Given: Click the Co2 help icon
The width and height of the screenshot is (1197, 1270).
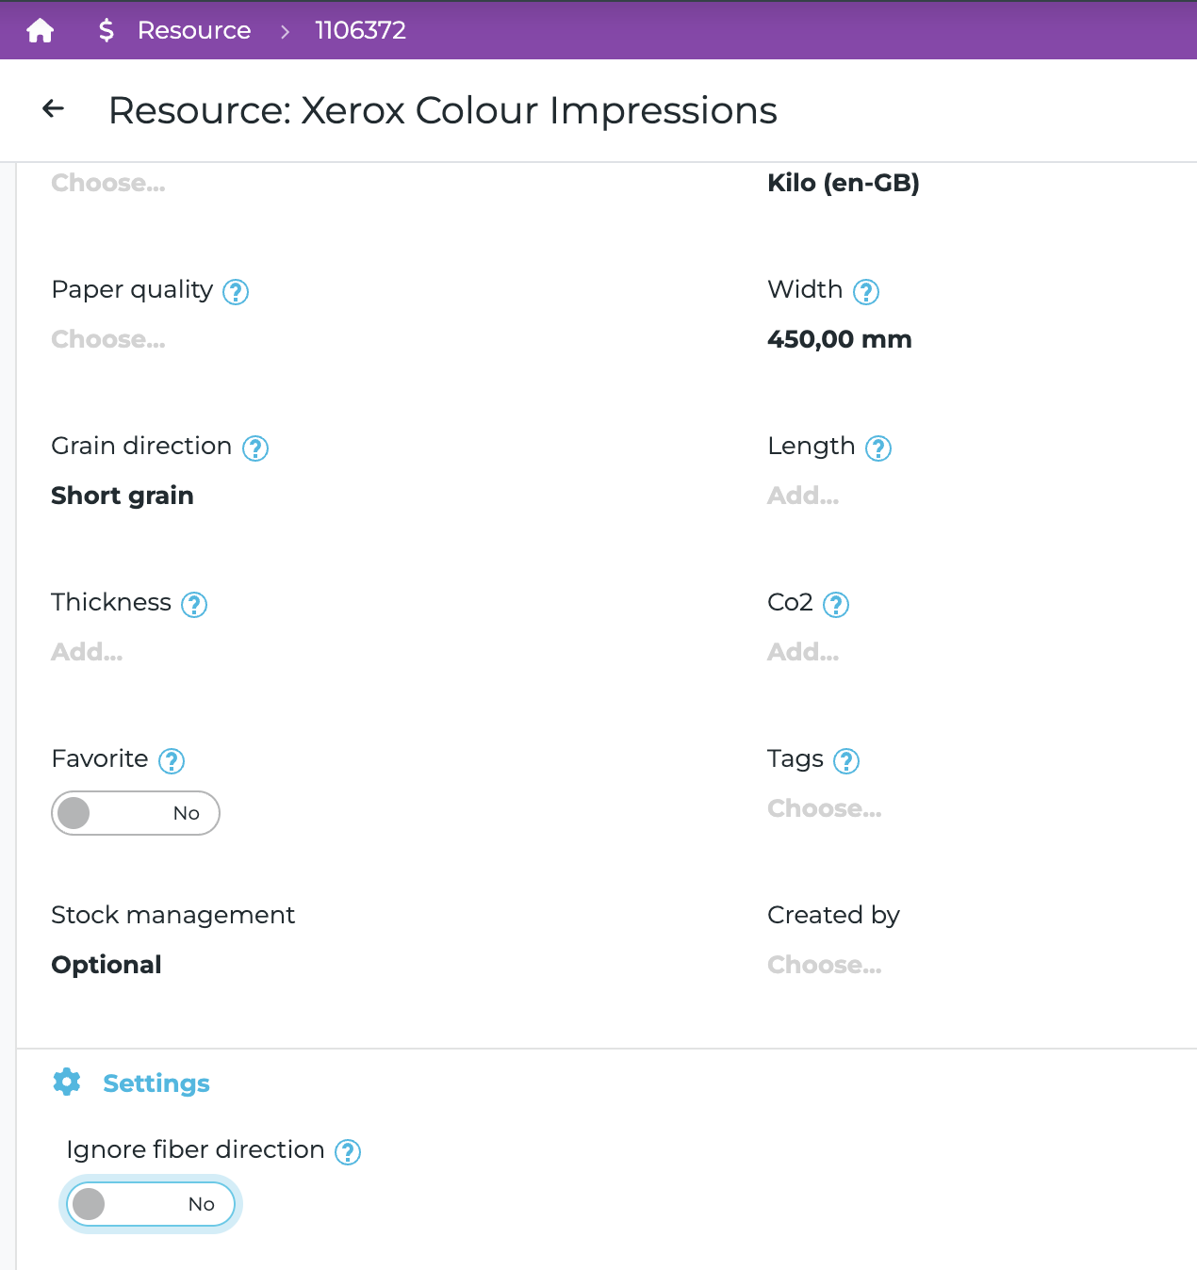Looking at the screenshot, I should click(x=836, y=605).
